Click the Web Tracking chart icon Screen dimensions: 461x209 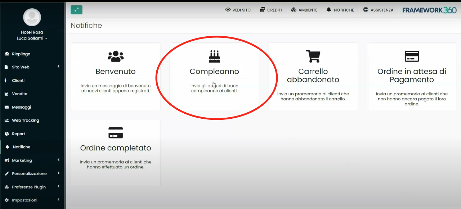click(x=6, y=121)
